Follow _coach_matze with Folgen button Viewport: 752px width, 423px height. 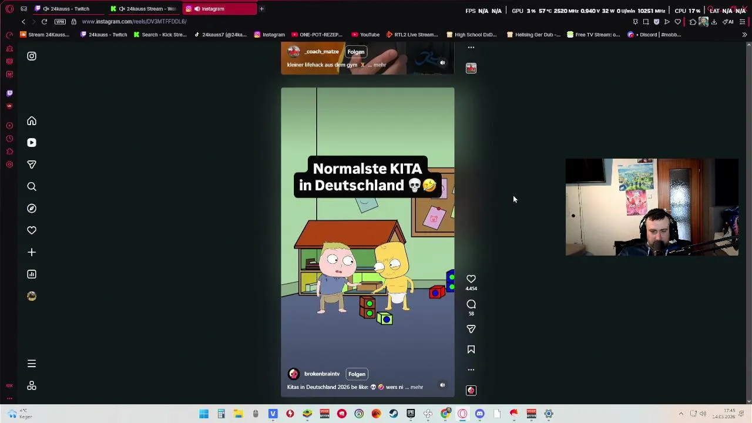point(355,52)
